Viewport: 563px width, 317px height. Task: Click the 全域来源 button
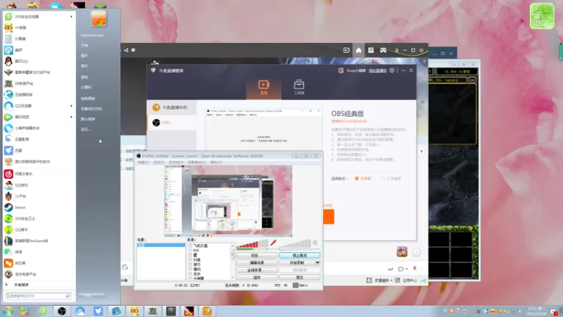tap(257, 270)
